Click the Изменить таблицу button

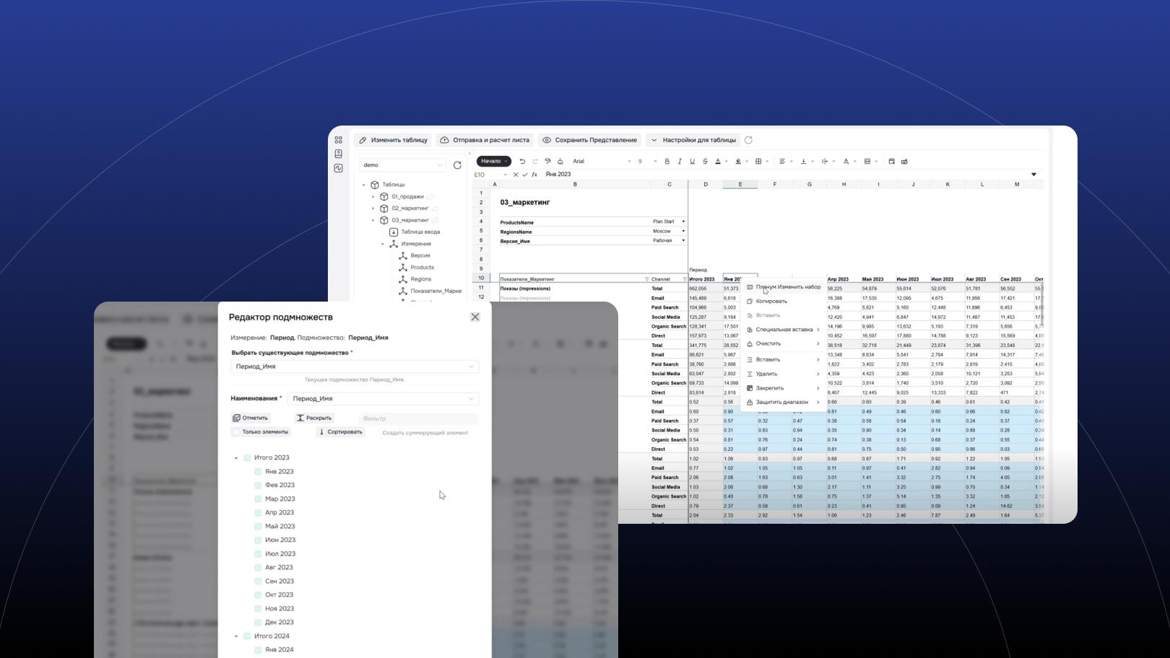coord(394,140)
